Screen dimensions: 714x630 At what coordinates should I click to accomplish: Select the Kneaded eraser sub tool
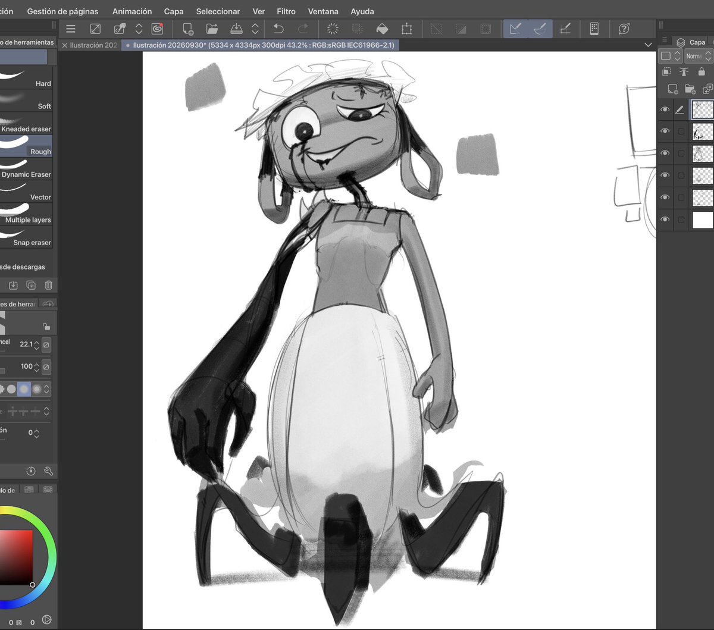[26, 123]
